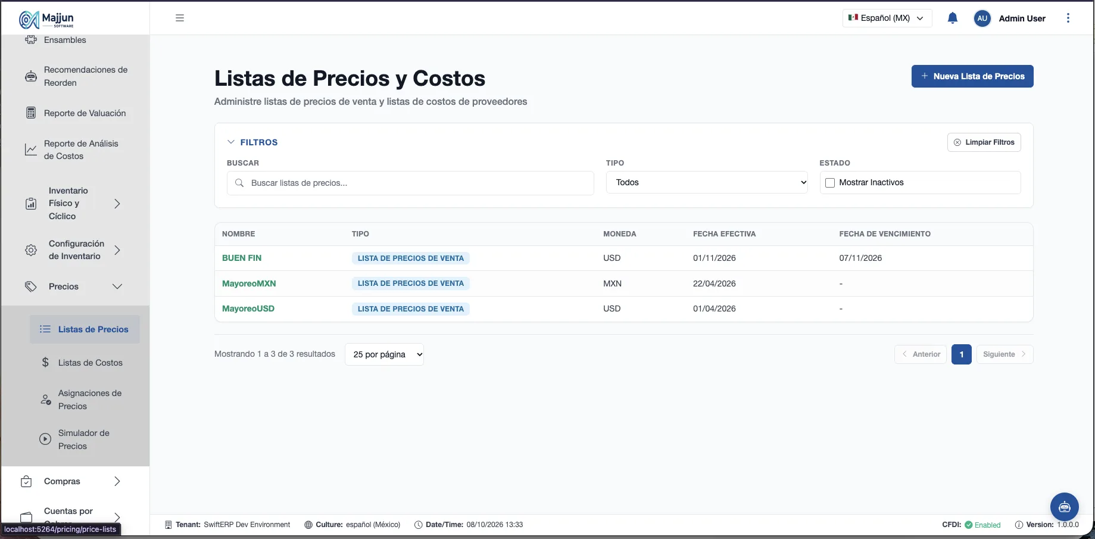Click the Configuración de Inventario gear icon

click(x=31, y=250)
